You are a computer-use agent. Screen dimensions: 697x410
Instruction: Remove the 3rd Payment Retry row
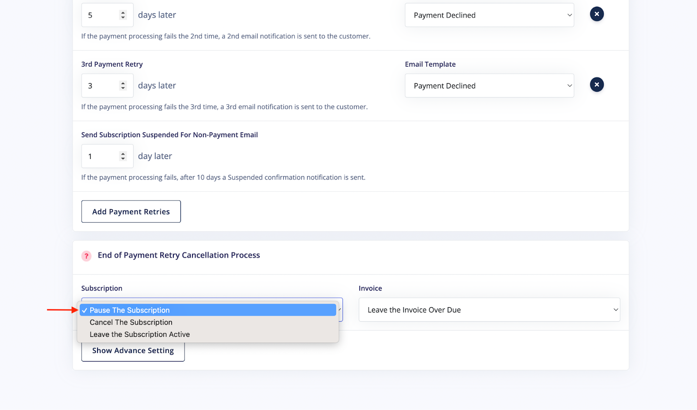point(597,85)
